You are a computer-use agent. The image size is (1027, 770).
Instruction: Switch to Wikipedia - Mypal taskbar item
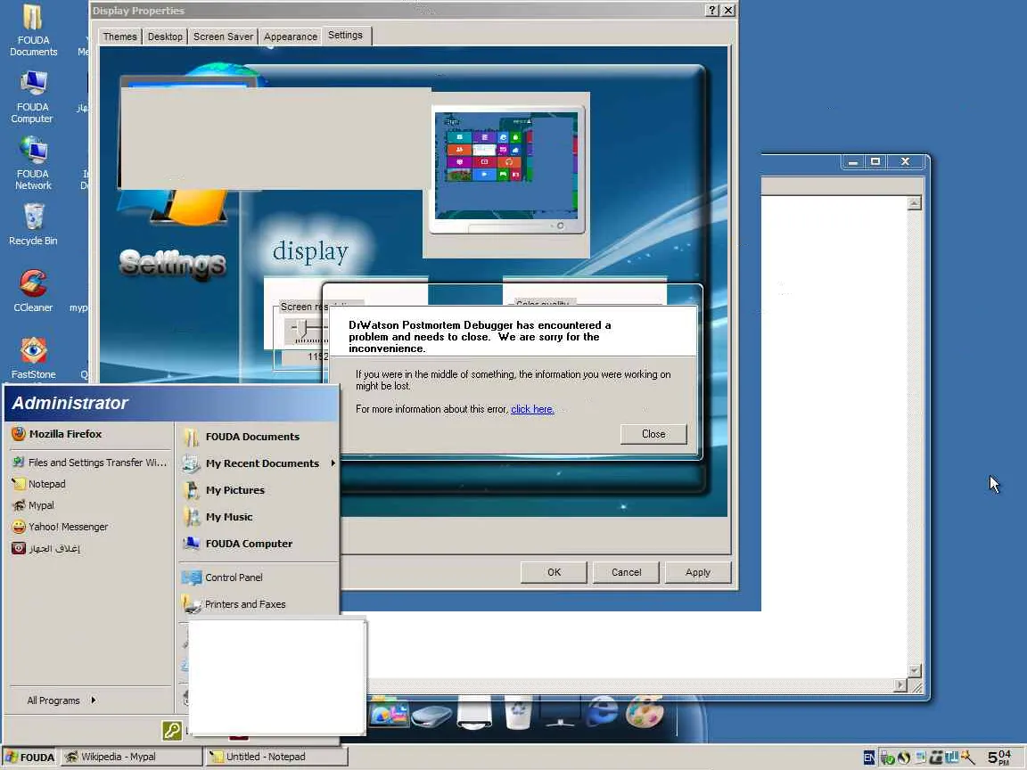pos(131,757)
